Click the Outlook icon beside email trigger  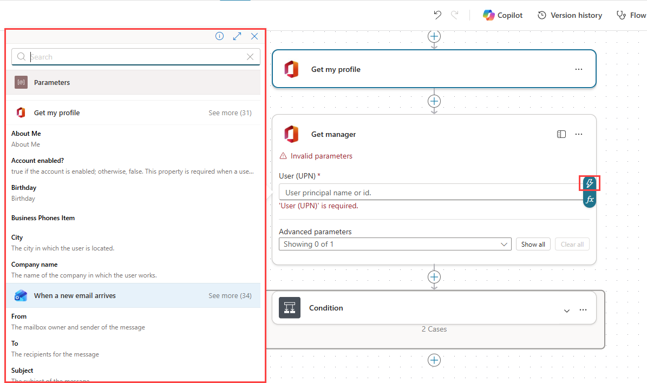21,295
